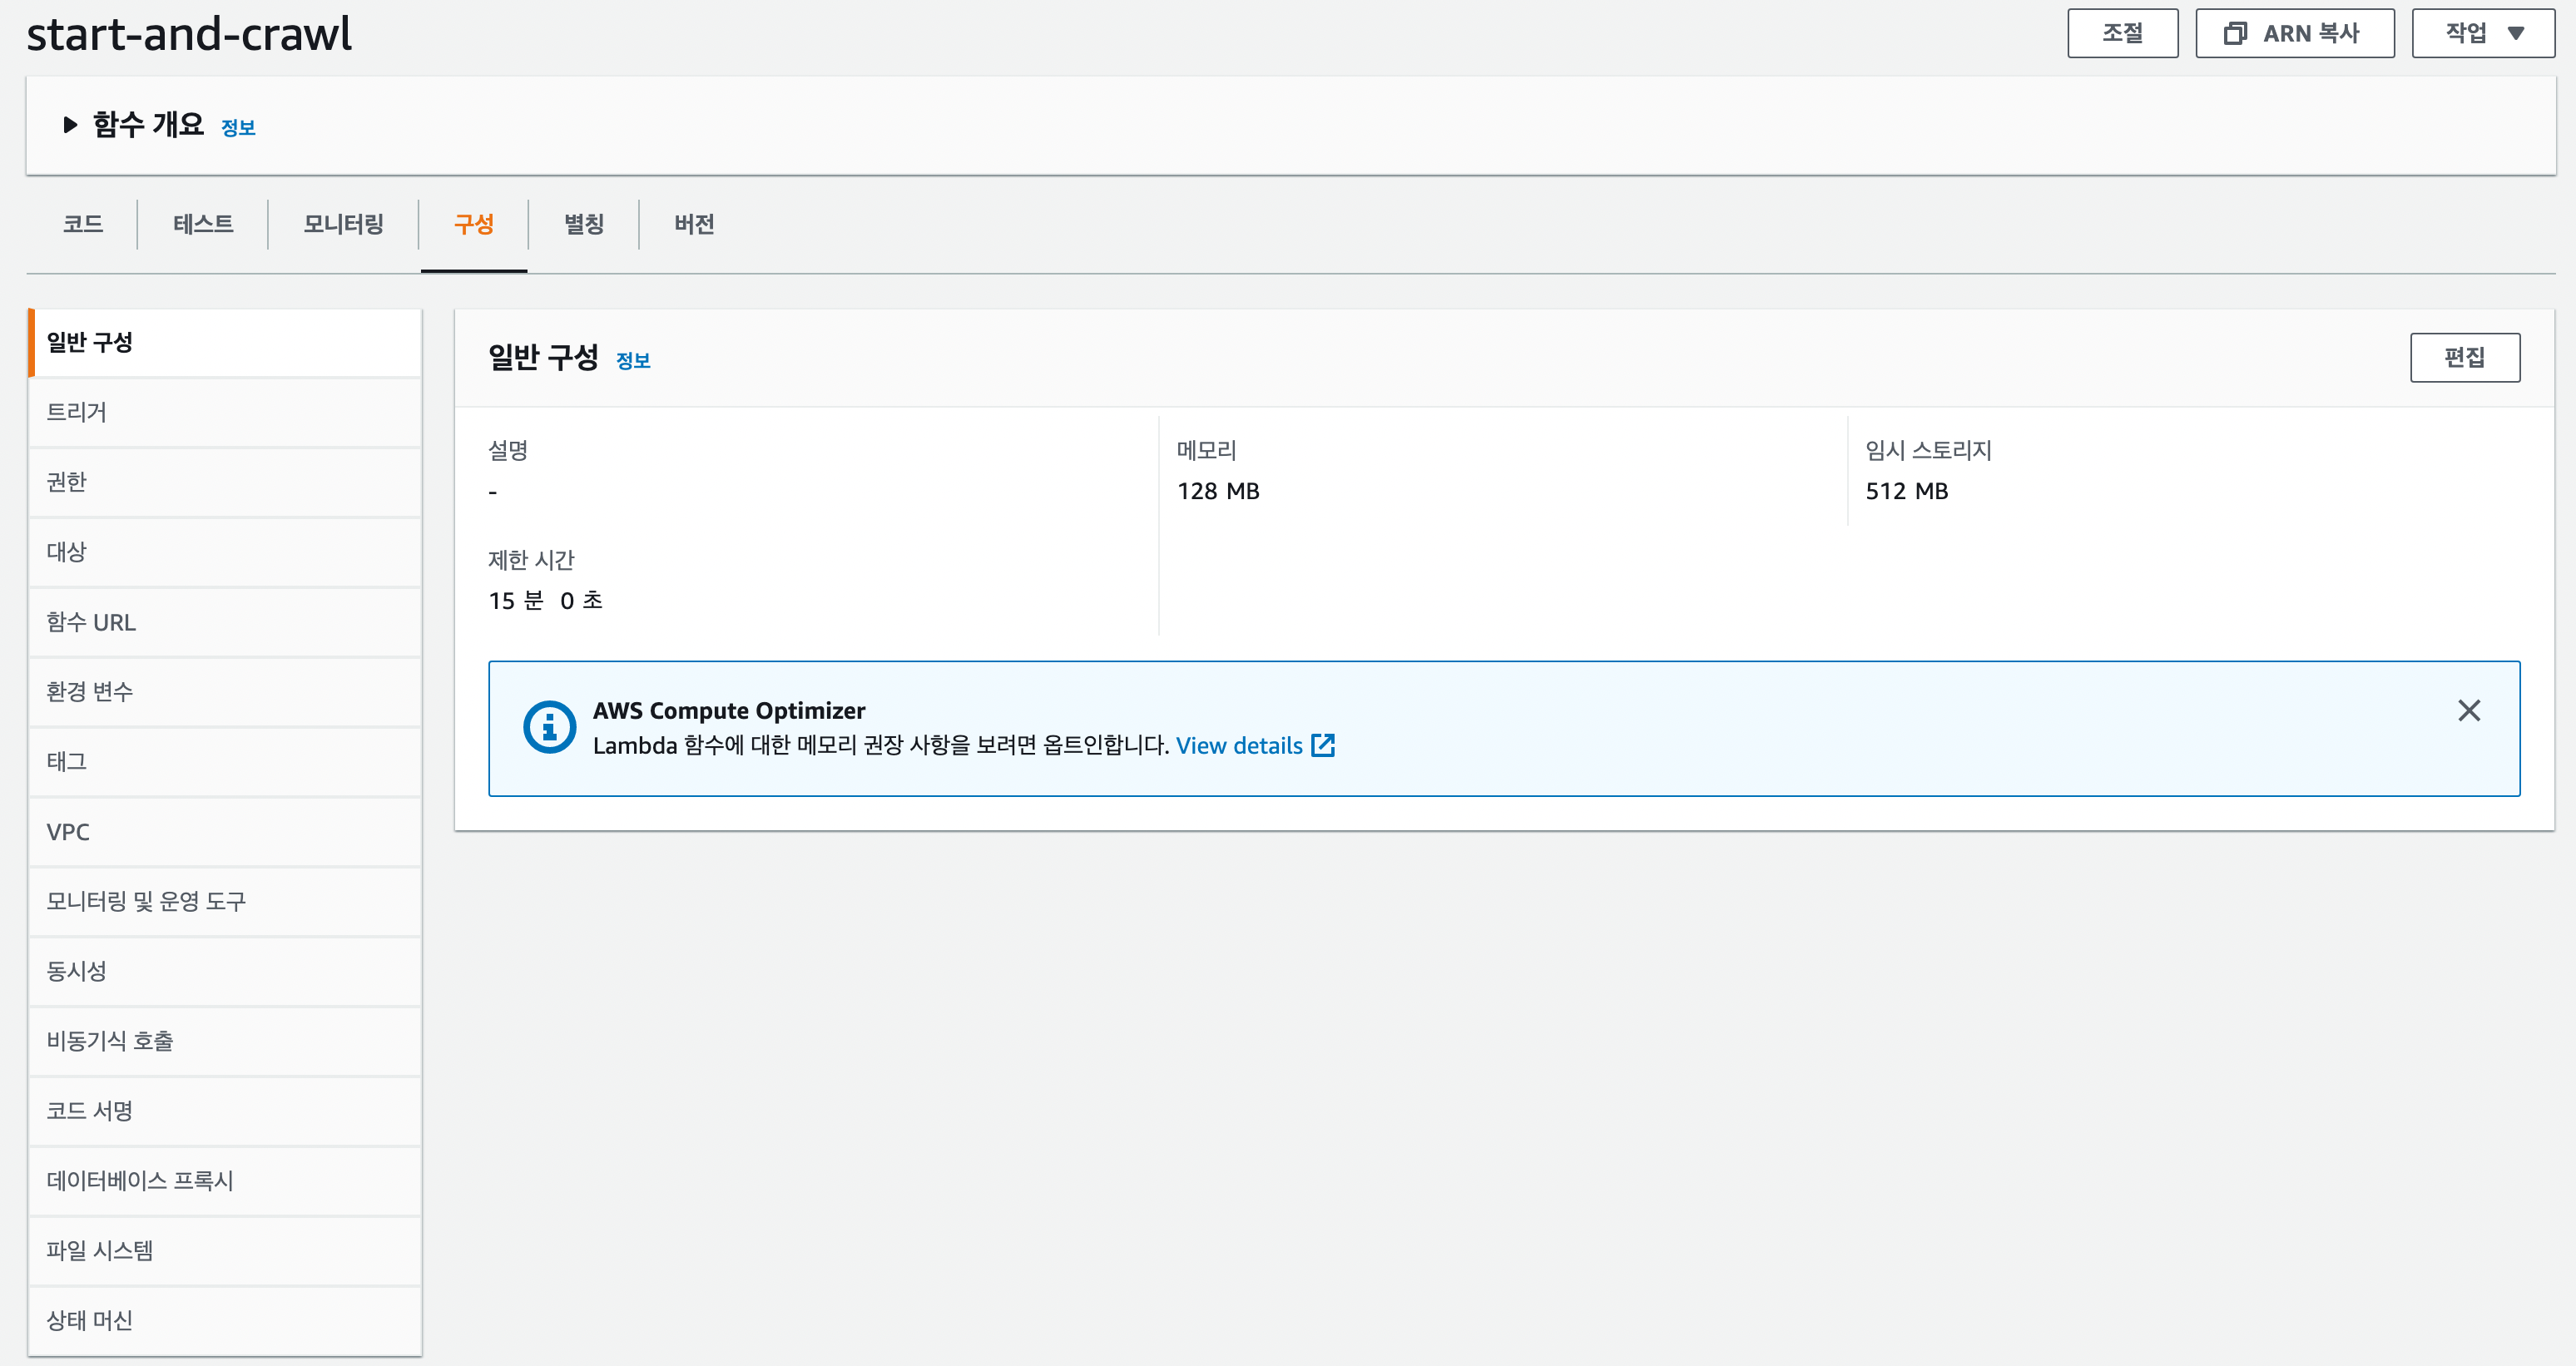The height and width of the screenshot is (1366, 2576).
Task: Open the 별칭 tab
Action: tap(584, 224)
